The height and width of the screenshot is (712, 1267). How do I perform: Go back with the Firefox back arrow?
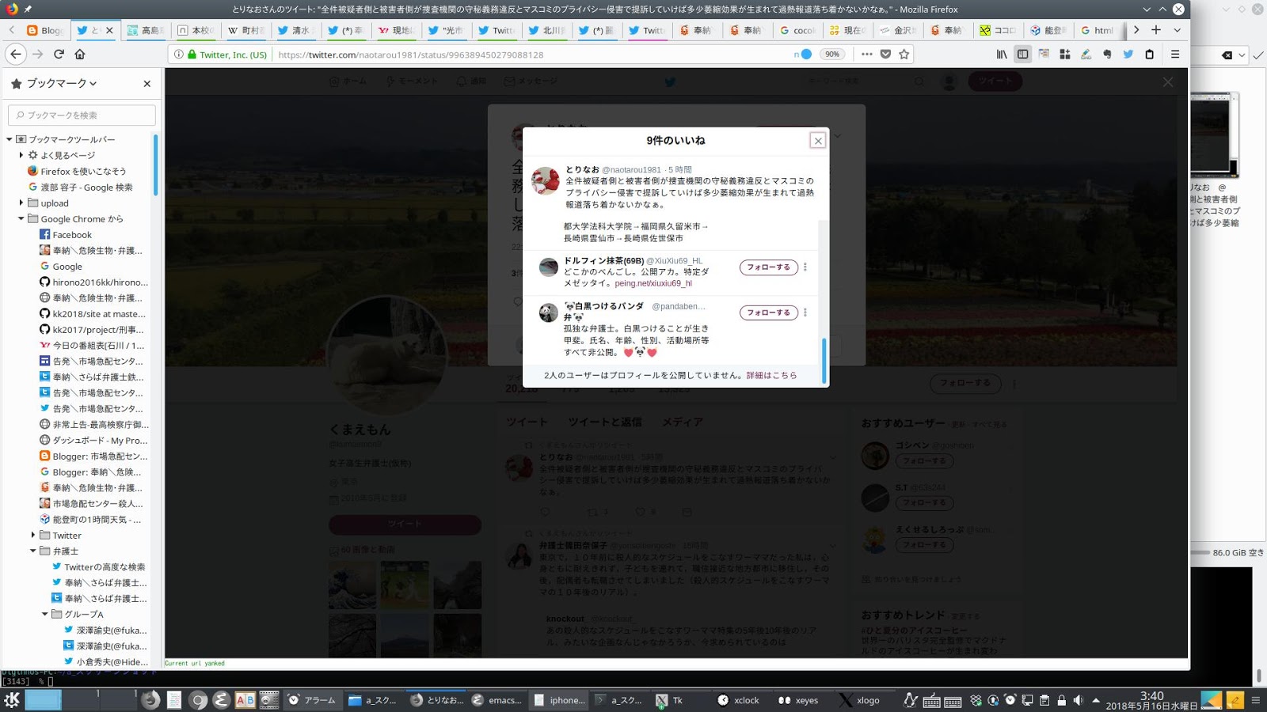[x=16, y=54]
